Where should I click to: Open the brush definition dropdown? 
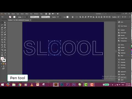pos(51,17)
